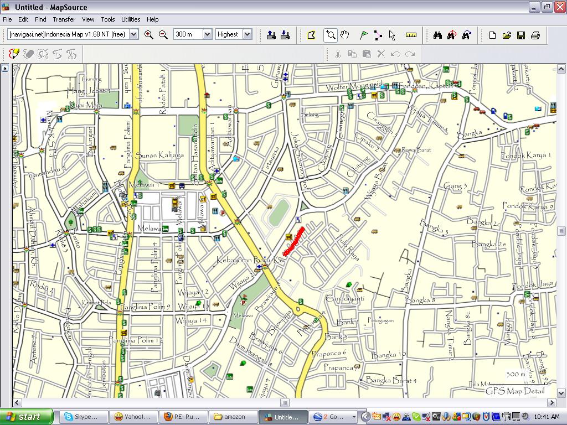
Task: Select the Waypoint tool (green flag)
Action: coord(363,35)
